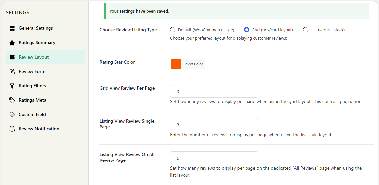
Task: Click the Review Notification bell icon
Action: (12, 129)
